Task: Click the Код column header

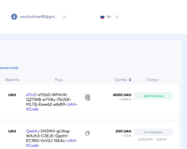Action: pos(59,80)
